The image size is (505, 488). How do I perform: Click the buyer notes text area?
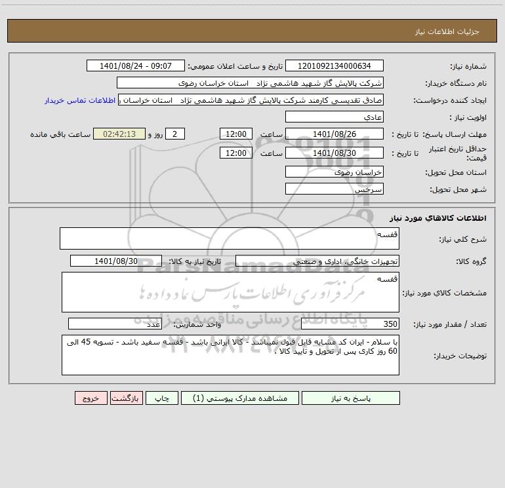tap(230, 355)
